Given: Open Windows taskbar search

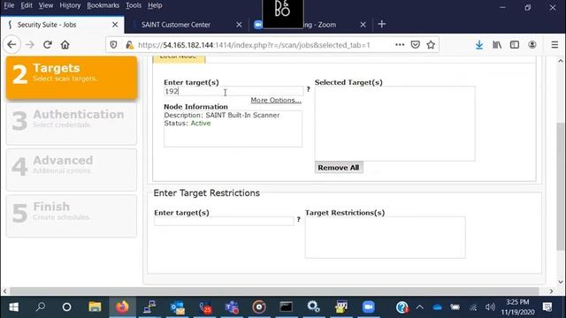Looking at the screenshot, I should pyautogui.click(x=41, y=307).
